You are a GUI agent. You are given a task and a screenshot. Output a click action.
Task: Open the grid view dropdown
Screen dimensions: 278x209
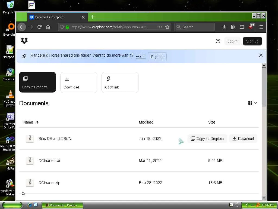pyautogui.click(x=253, y=103)
